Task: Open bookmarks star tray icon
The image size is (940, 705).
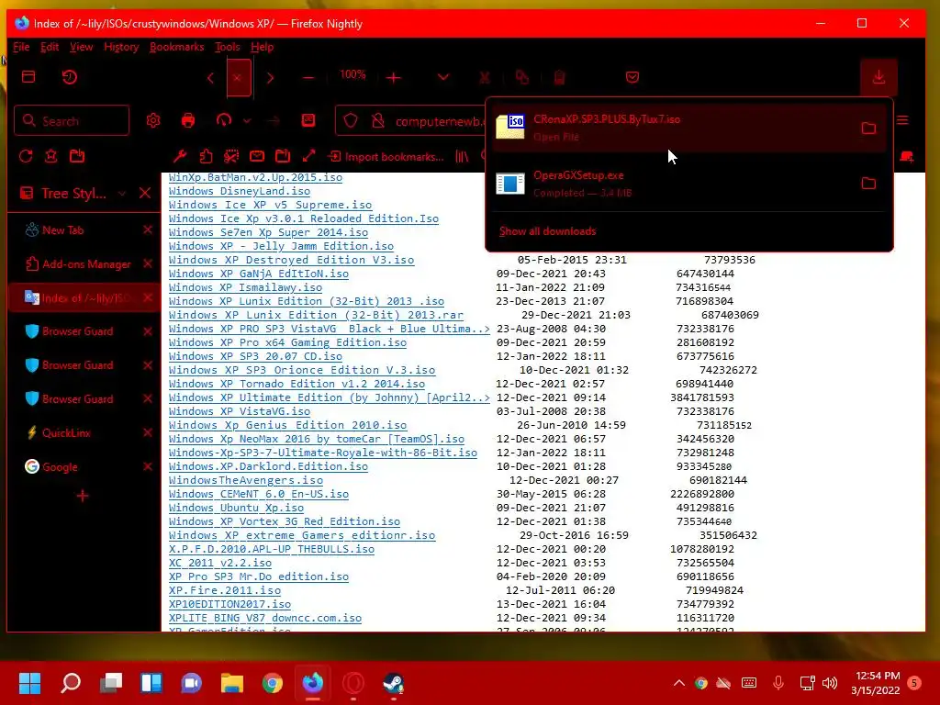Action: 51,156
